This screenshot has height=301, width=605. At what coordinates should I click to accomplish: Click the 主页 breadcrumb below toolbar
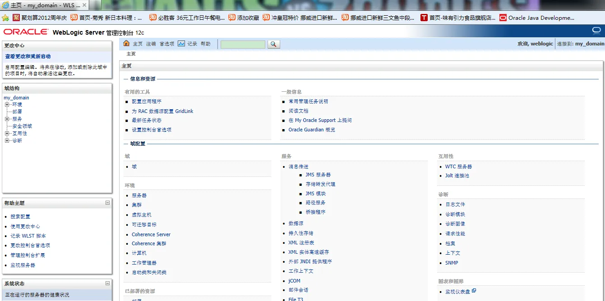tap(131, 54)
